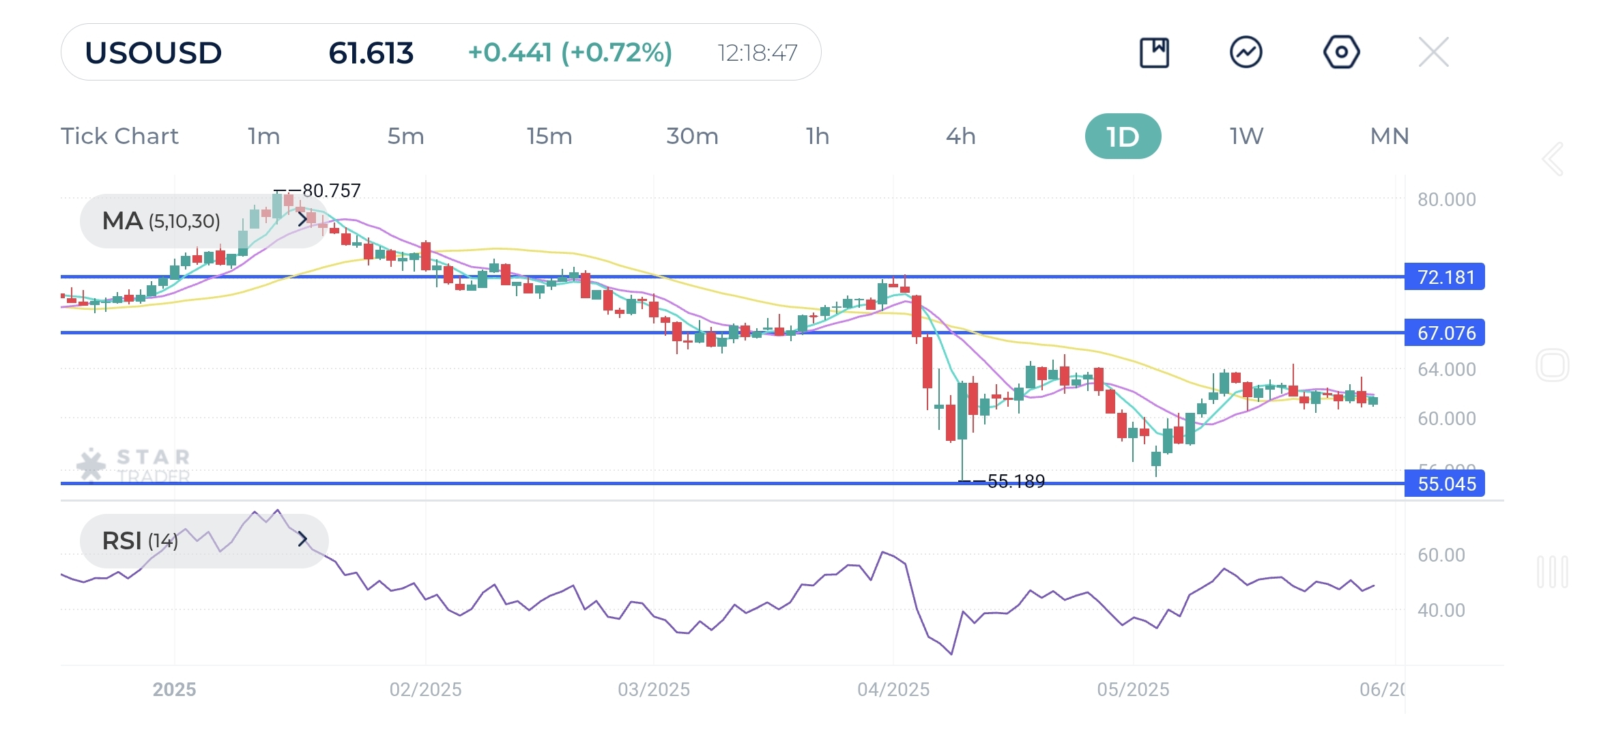Switch to the 15m timeframe tab
This screenshot has width=1597, height=737.
coord(549,136)
